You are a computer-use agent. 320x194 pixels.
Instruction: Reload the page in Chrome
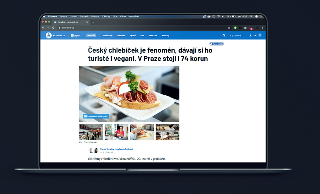(54, 27)
